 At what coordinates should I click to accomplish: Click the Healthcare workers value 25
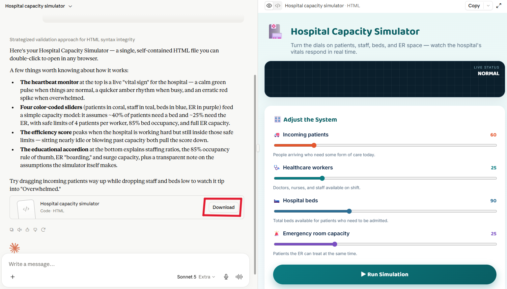(493, 168)
